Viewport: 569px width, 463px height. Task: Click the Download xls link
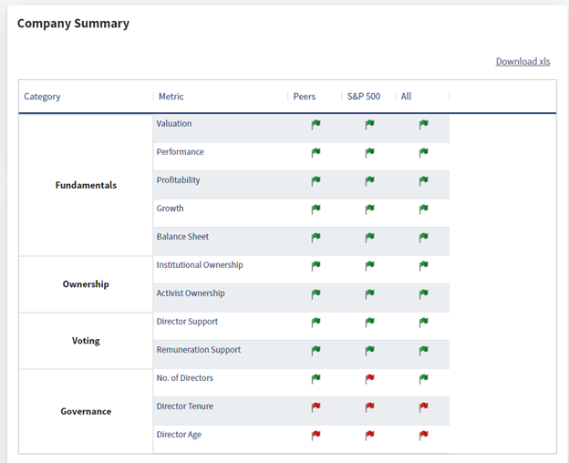pos(522,61)
